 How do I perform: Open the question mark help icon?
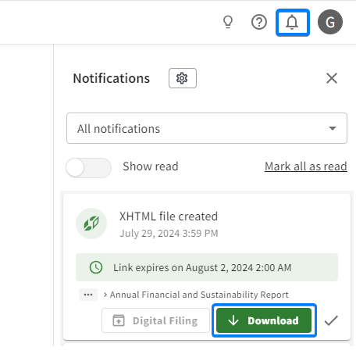pos(259,22)
